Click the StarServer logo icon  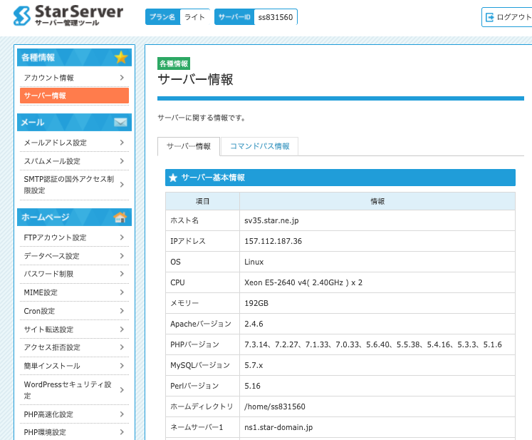21,16
